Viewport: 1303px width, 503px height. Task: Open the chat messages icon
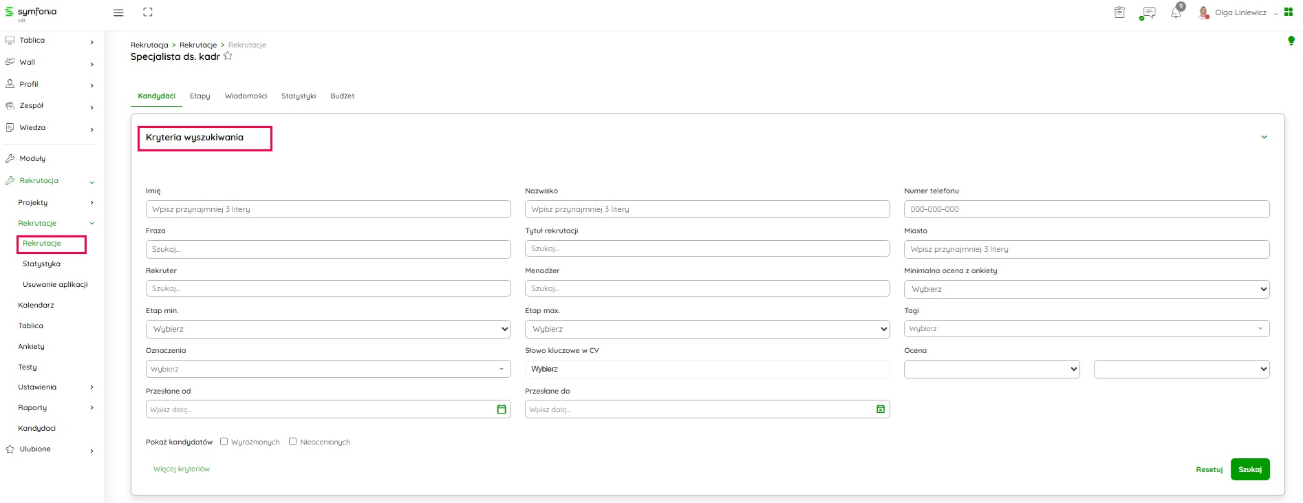(1148, 13)
